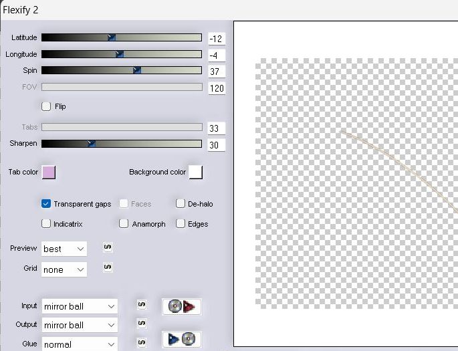Turn on the Indicatrix checkbox
This screenshot has height=351, width=458.
(46, 224)
